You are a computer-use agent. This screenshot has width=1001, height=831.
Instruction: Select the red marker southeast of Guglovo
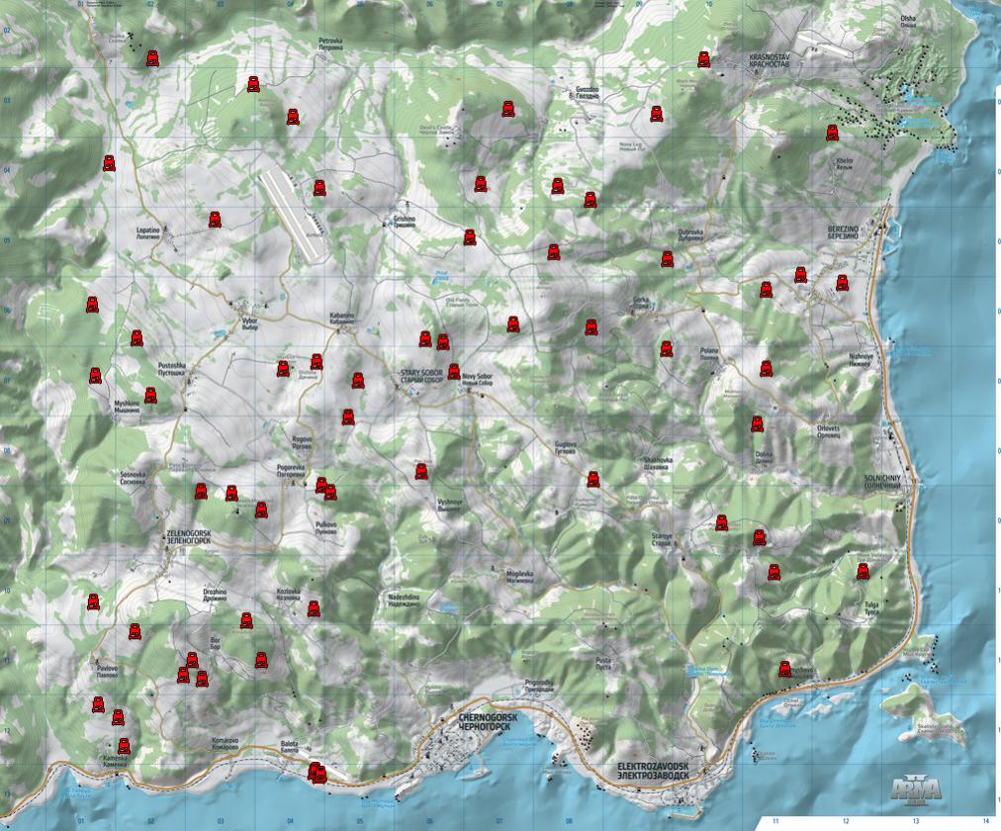click(x=593, y=479)
